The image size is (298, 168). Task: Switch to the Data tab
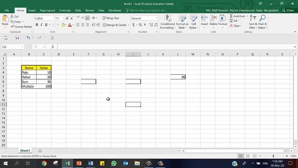point(78,10)
